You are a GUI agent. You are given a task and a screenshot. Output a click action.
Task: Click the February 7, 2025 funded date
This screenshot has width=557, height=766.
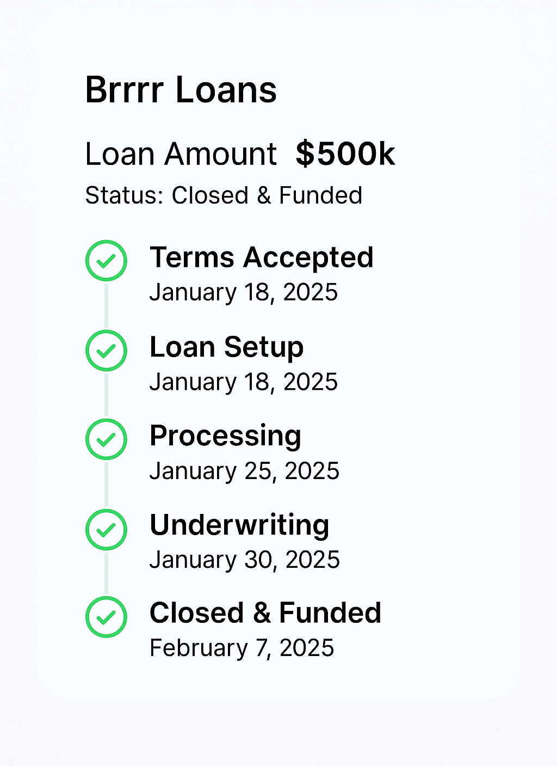pyautogui.click(x=242, y=648)
